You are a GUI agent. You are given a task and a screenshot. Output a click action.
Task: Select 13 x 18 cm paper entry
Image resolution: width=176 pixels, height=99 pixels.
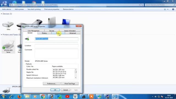[x=59, y=74]
